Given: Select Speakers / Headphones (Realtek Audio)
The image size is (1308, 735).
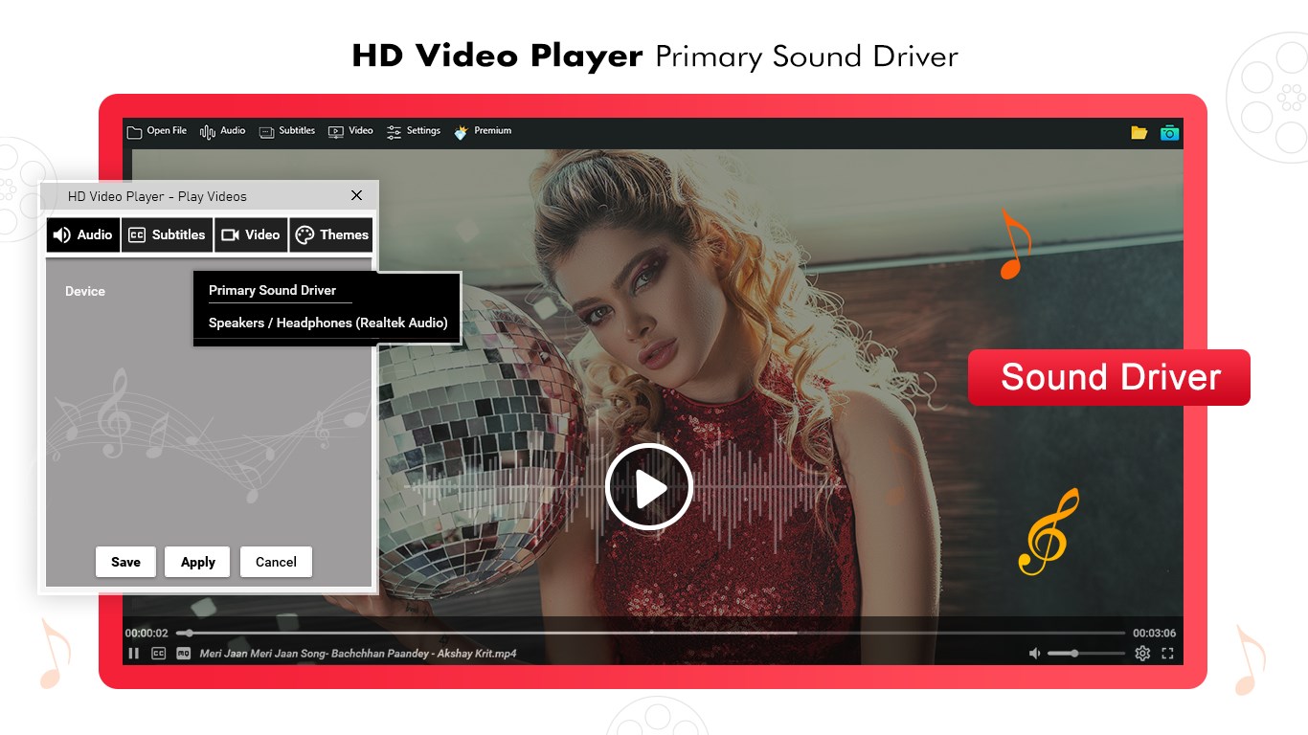Looking at the screenshot, I should [327, 323].
